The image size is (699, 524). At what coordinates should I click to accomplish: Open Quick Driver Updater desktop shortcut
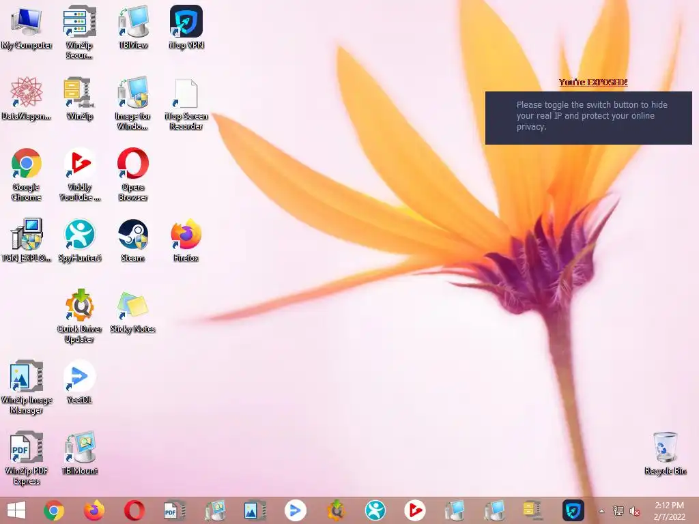[x=79, y=317]
